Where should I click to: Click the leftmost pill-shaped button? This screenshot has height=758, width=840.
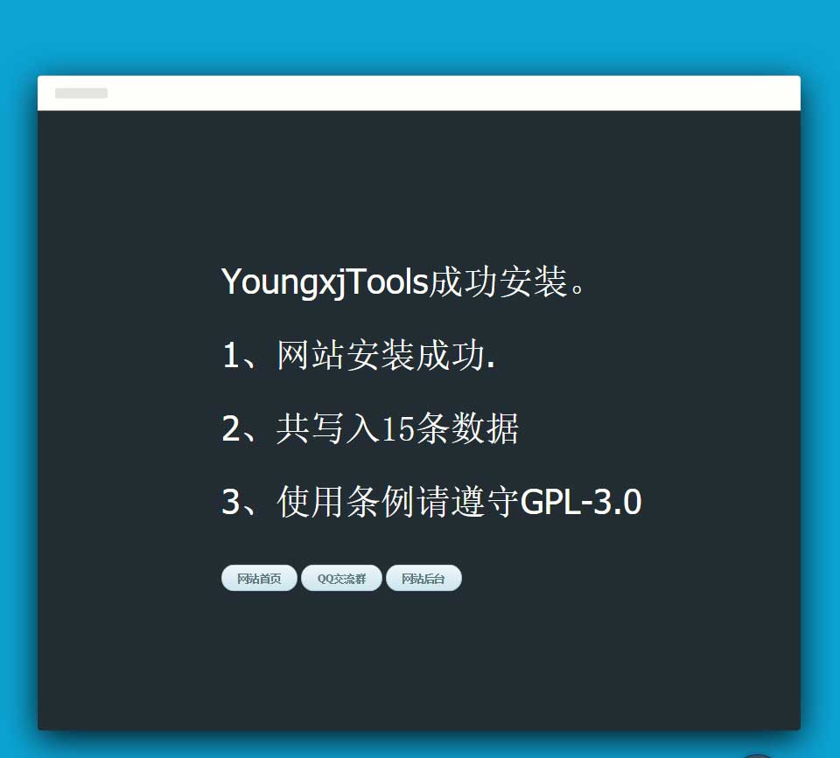coord(258,578)
